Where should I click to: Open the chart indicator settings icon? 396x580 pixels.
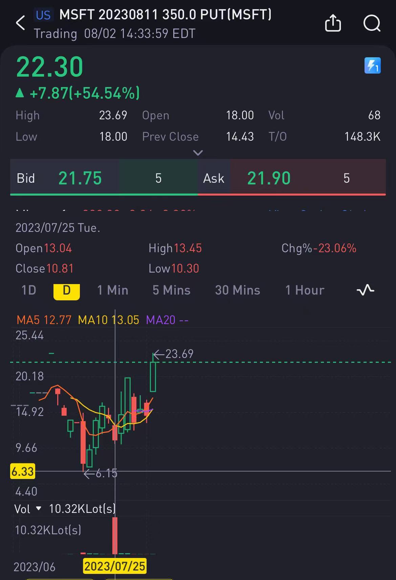366,290
